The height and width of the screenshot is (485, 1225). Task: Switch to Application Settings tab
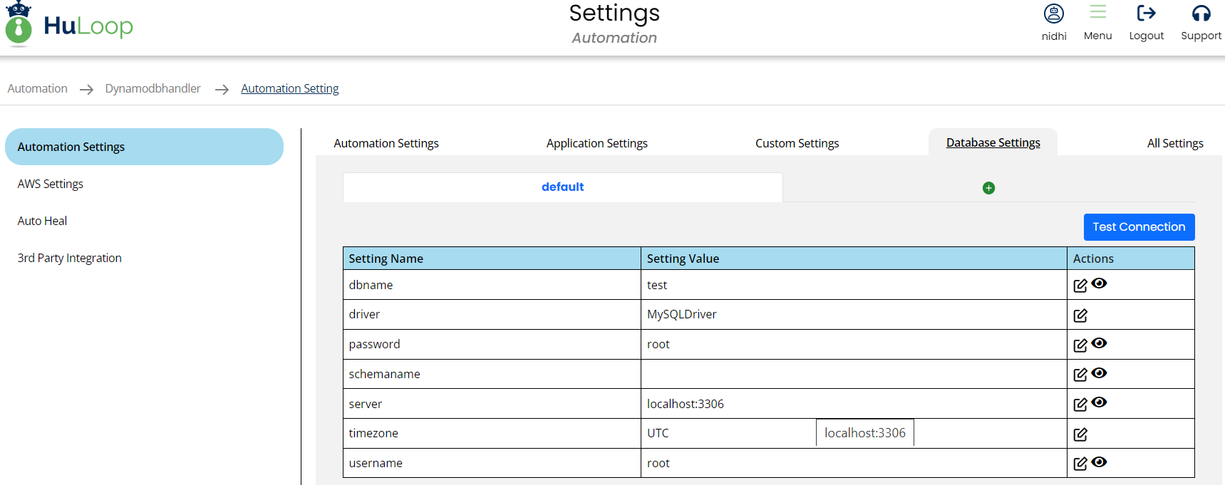pyautogui.click(x=596, y=143)
